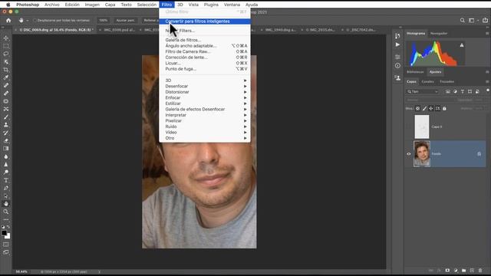Click the histogram cached data warning triangle

tap(462, 45)
